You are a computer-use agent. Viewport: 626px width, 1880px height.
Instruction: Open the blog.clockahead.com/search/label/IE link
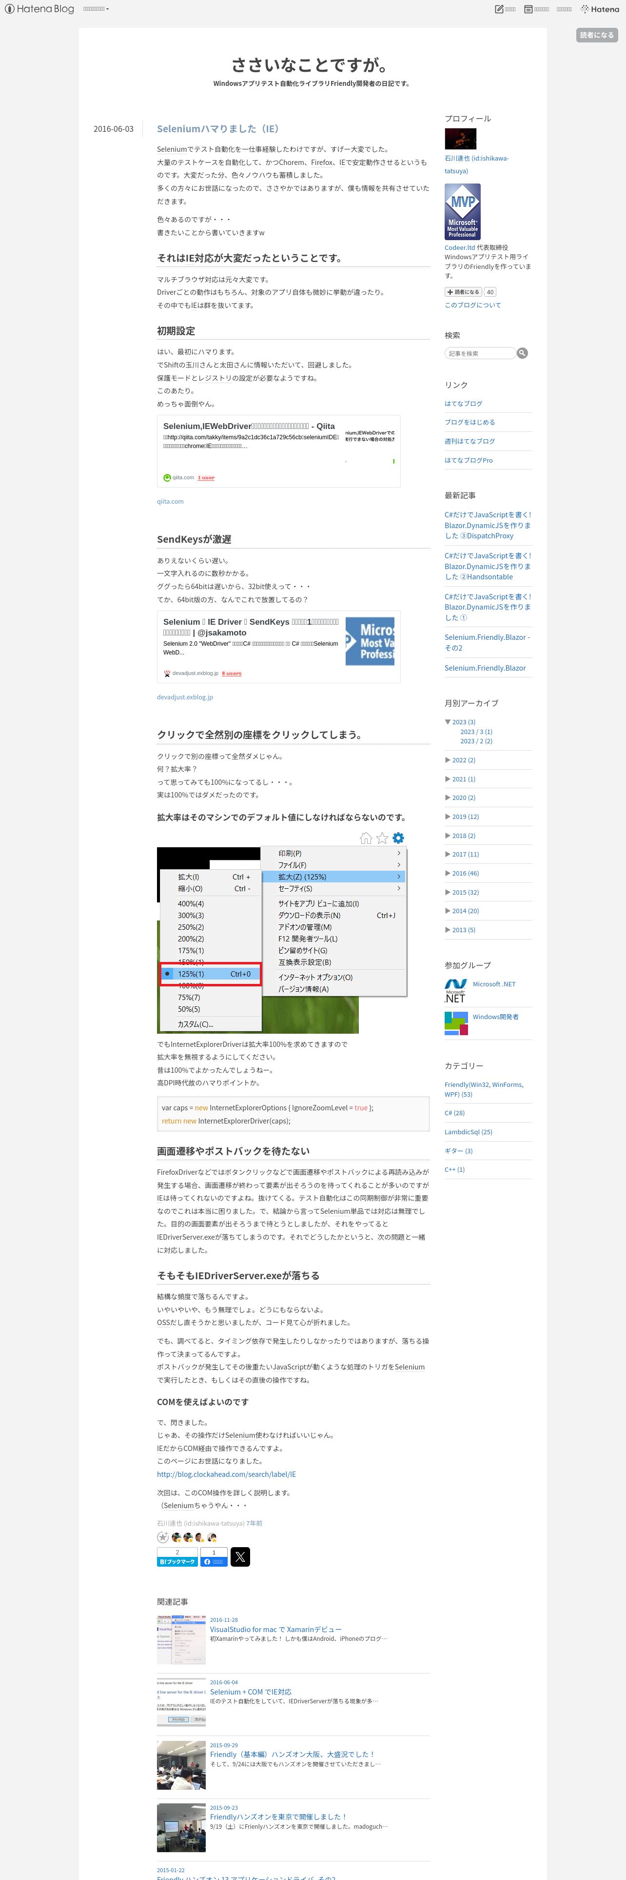tap(226, 1474)
